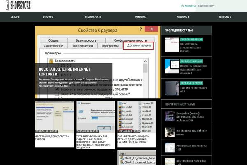Open WINDOWS 7 item right after WINDOWS 8

tap(225, 17)
